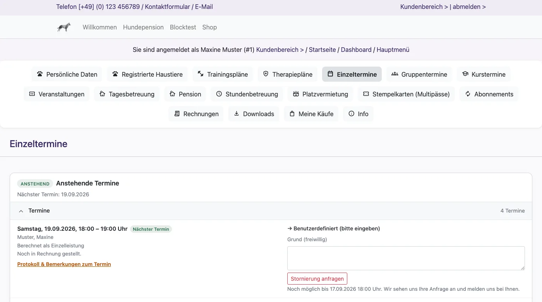The height and width of the screenshot is (302, 542).
Task: Collapse the Termine section chevron
Action: pos(21,211)
